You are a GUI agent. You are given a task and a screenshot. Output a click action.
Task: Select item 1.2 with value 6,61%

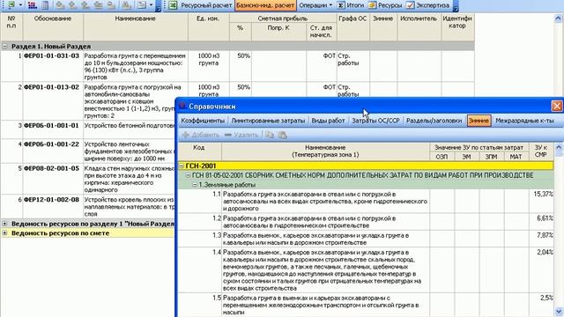(366, 222)
